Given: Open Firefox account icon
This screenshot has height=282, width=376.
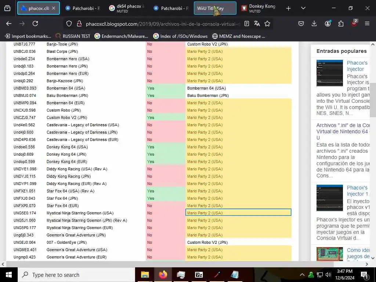Looking at the screenshot, I should pyautogui.click(x=328, y=23).
